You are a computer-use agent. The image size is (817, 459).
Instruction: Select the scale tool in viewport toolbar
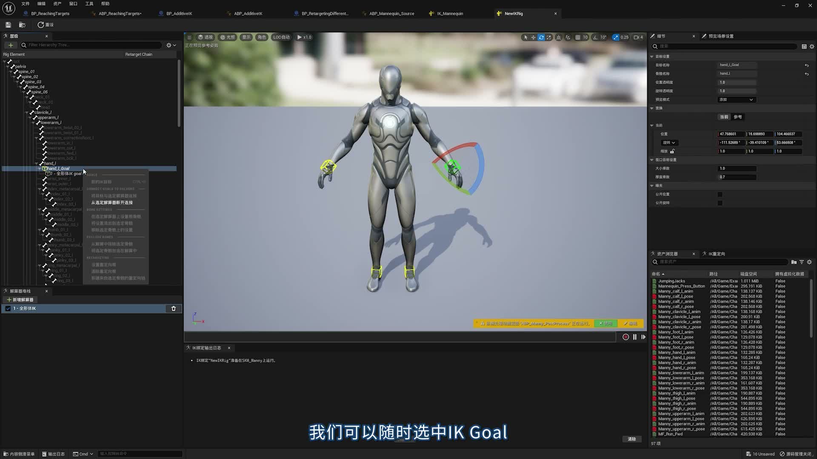point(549,37)
